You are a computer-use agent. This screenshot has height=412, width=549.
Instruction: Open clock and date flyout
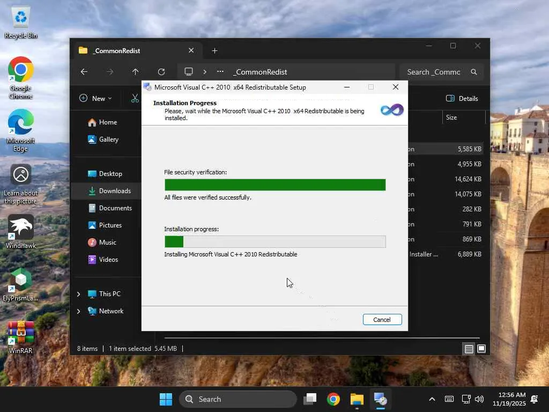(509, 399)
